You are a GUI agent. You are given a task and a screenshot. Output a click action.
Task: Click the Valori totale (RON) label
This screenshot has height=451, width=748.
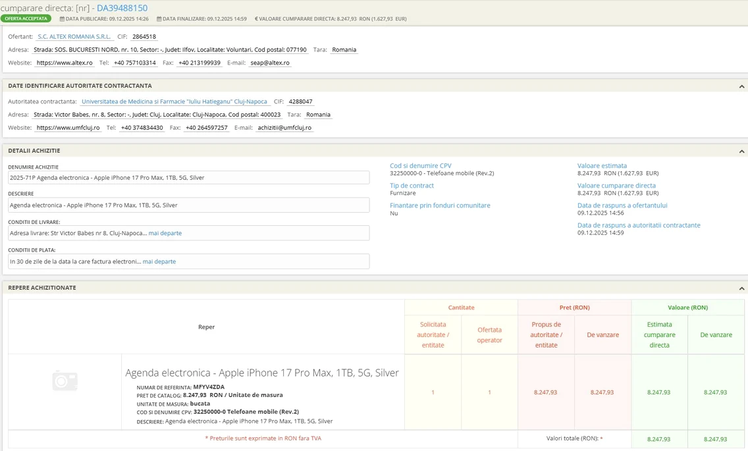(574, 438)
